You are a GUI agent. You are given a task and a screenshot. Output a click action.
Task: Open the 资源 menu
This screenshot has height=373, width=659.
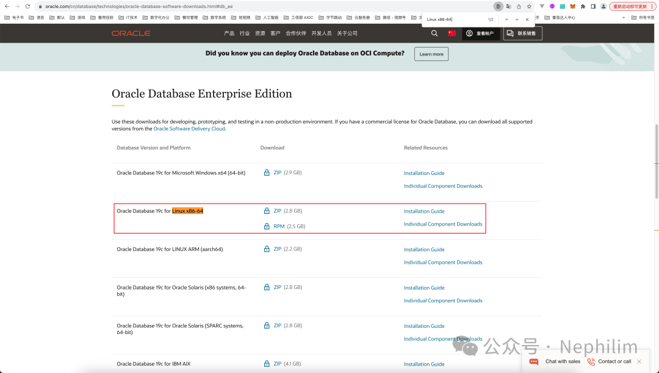[260, 33]
